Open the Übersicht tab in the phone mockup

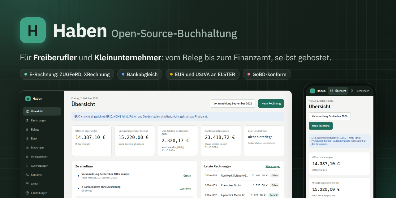(x=338, y=91)
